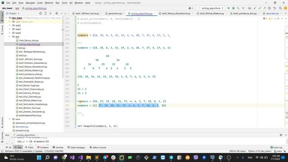This screenshot has height=162, width=288.
Task: Toggle the Project side tool window
Action: (2, 17)
